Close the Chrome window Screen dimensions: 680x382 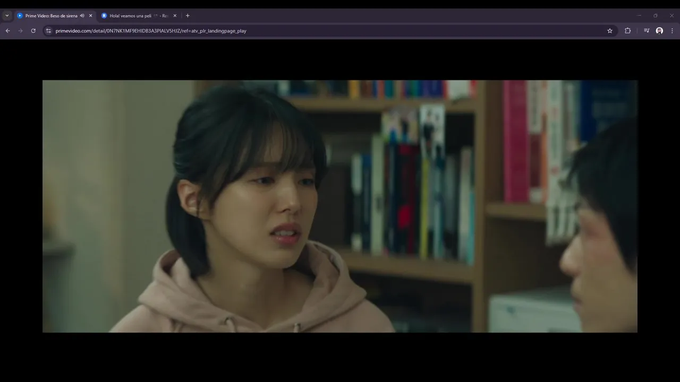[671, 16]
